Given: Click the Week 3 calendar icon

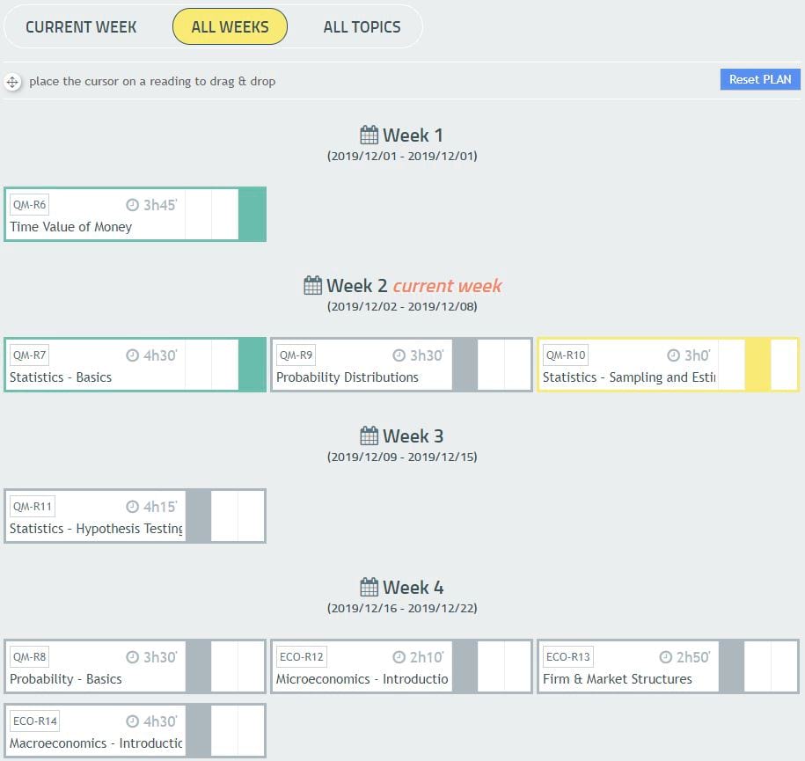Looking at the screenshot, I should click(370, 436).
